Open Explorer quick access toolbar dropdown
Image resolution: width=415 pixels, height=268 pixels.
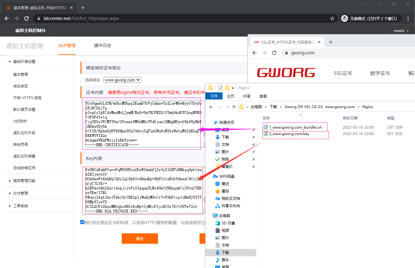(233, 88)
